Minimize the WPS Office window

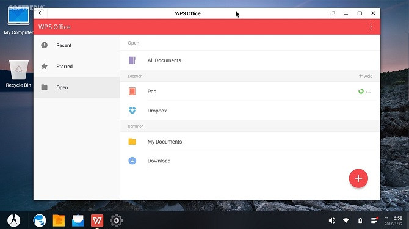[x=346, y=13]
